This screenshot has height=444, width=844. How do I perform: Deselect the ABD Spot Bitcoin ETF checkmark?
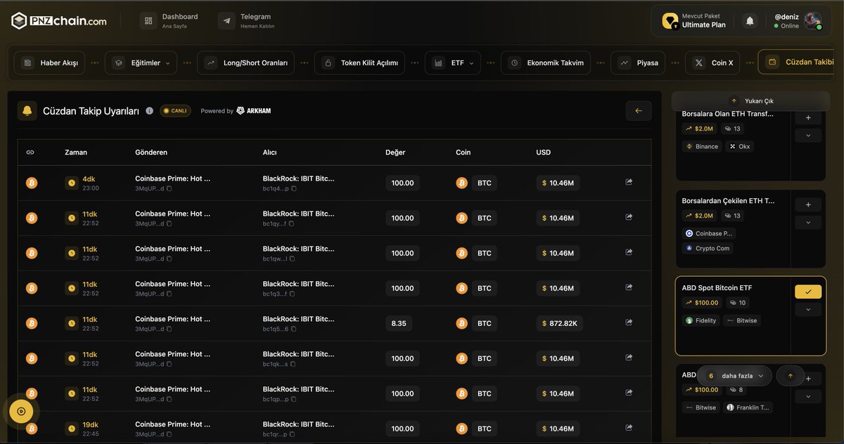click(x=808, y=292)
